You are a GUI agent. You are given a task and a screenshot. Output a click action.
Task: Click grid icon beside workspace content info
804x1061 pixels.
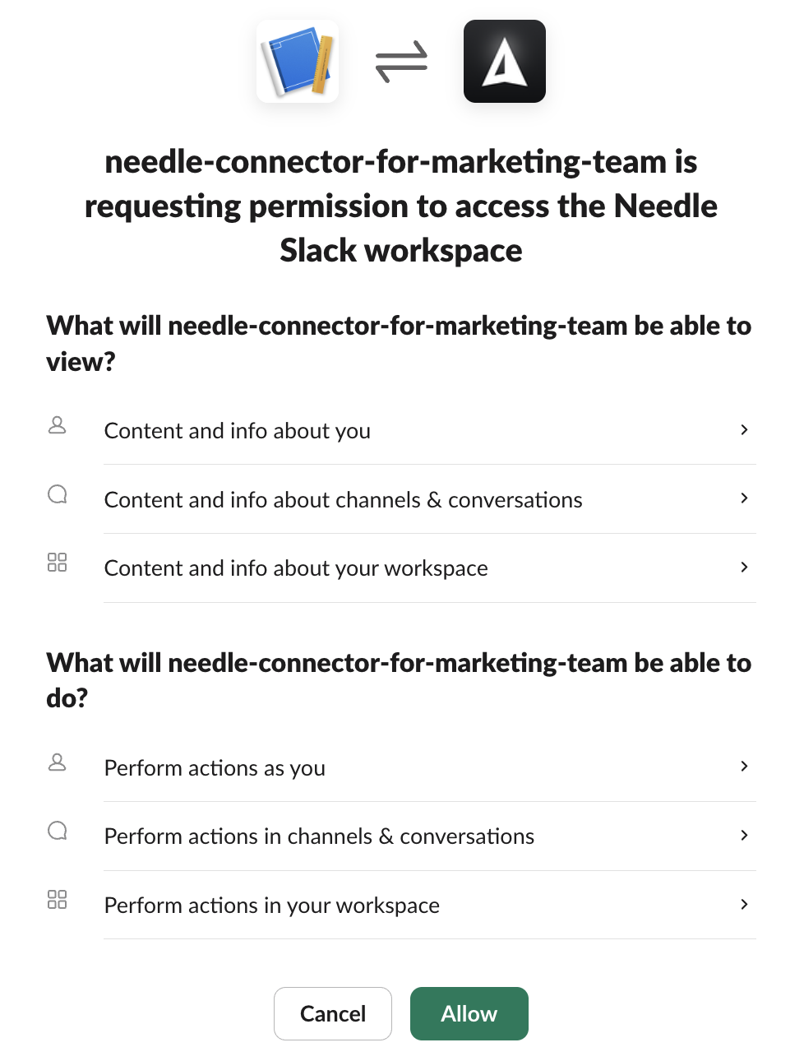[x=58, y=563]
